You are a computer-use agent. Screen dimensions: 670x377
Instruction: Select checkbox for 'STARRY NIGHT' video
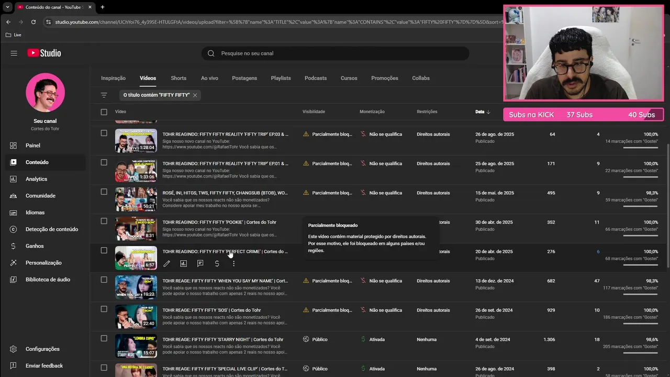click(x=104, y=338)
